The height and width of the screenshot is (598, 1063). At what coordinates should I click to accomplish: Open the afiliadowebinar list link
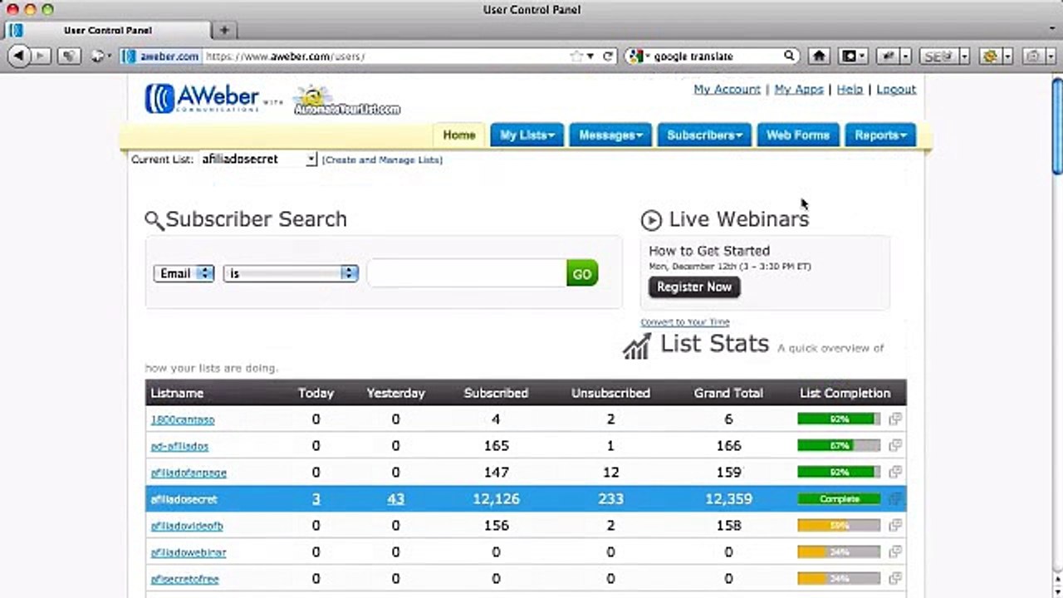189,552
